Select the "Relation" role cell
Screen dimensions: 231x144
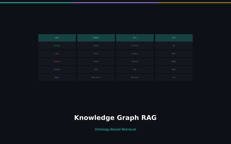pyautogui.click(x=135, y=62)
